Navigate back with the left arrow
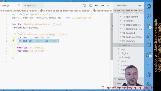 click(x=96, y=6)
